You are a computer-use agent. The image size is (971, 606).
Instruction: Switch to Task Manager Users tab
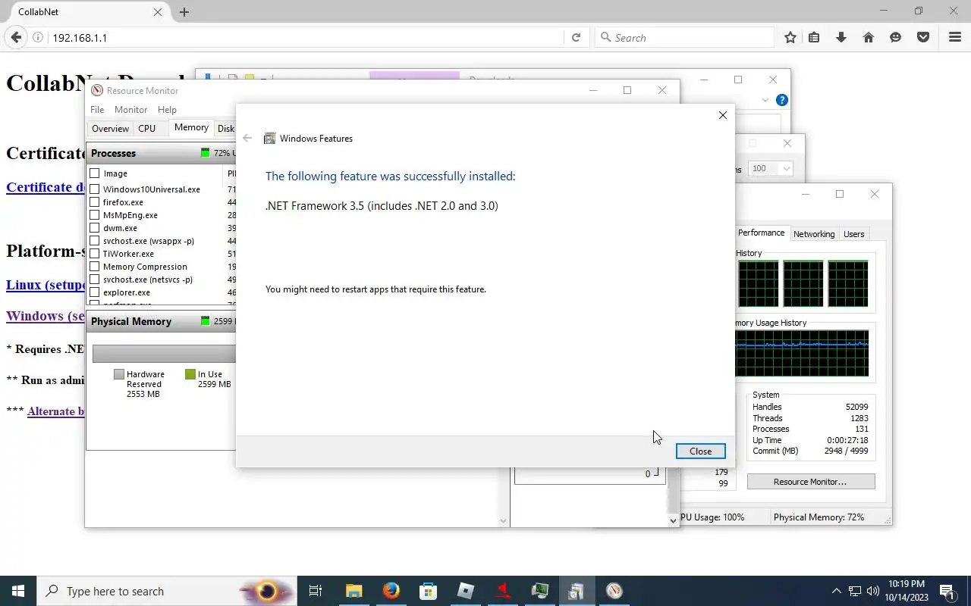[854, 234]
